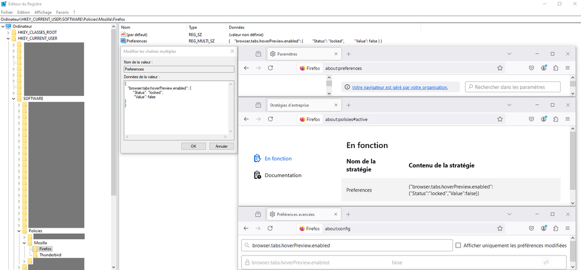The width and height of the screenshot is (581, 270).
Task: Collapse the Mozilla registry key
Action: click(24, 243)
